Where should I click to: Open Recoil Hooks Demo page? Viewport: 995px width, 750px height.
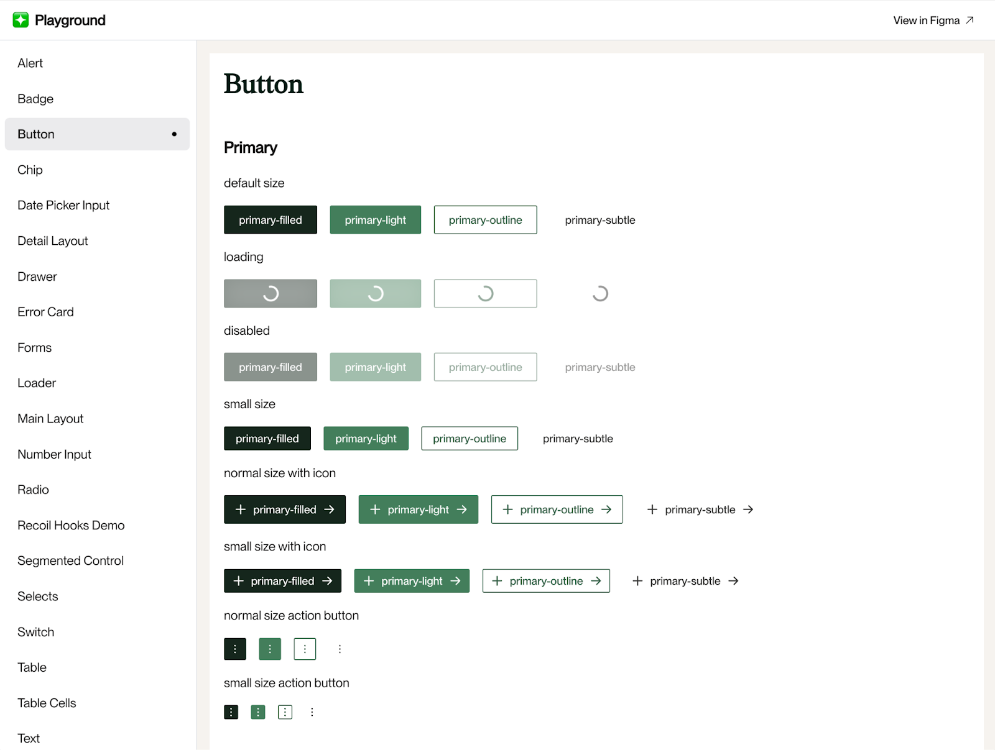pyautogui.click(x=97, y=525)
